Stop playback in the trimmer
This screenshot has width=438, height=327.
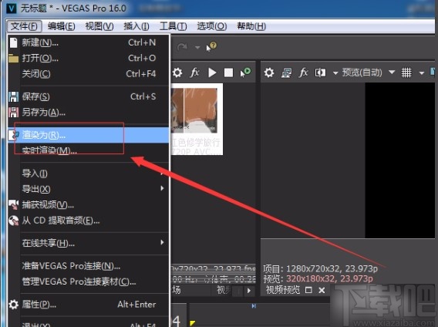[x=228, y=73]
